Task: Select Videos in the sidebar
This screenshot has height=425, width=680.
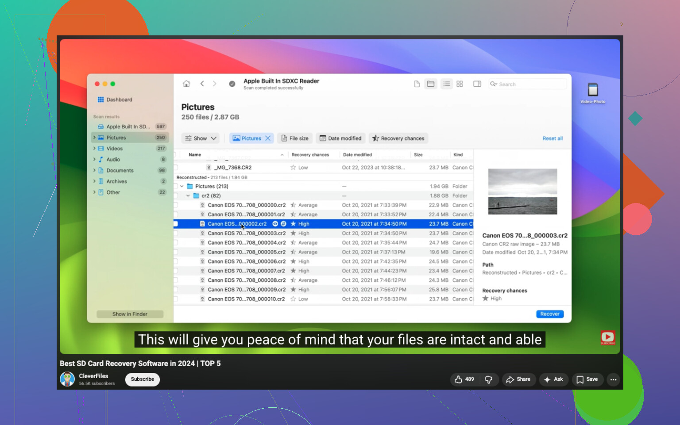Action: tap(130, 149)
